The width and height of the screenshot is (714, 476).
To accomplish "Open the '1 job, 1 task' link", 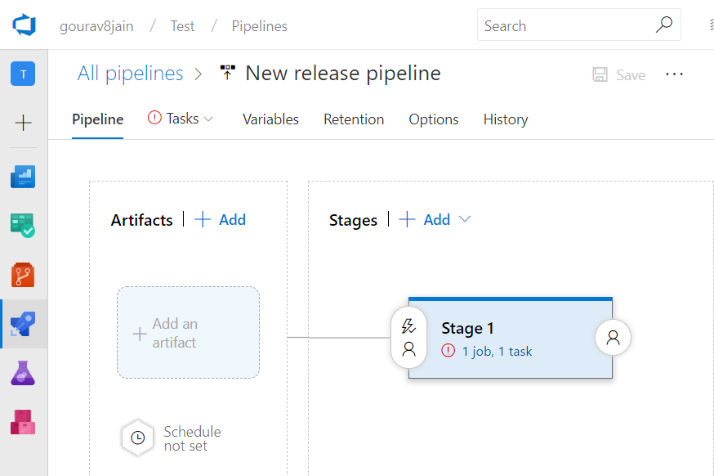I will point(497,352).
